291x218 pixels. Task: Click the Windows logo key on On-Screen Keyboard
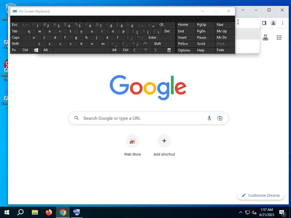36,50
